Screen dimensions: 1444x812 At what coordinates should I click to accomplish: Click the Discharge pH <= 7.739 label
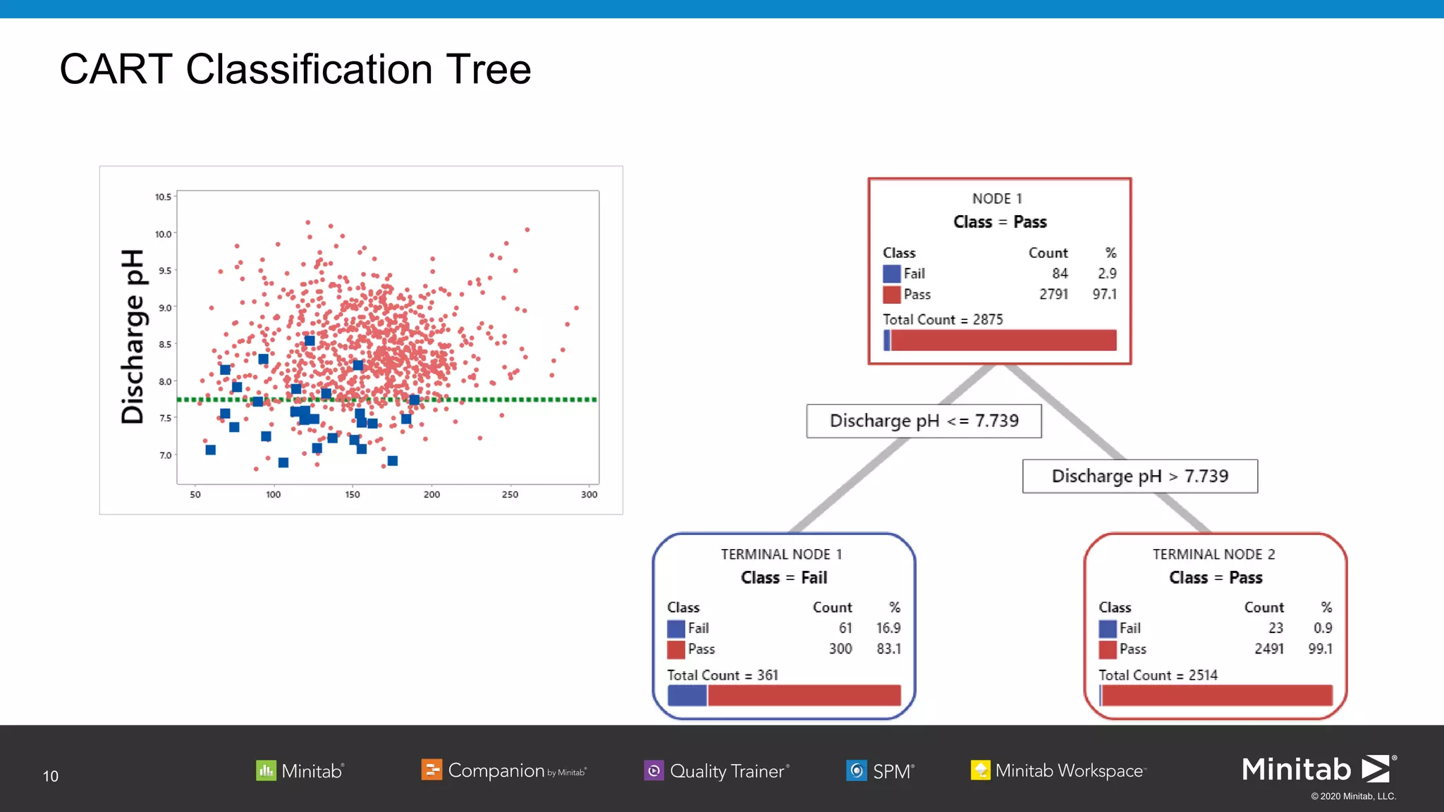(924, 421)
